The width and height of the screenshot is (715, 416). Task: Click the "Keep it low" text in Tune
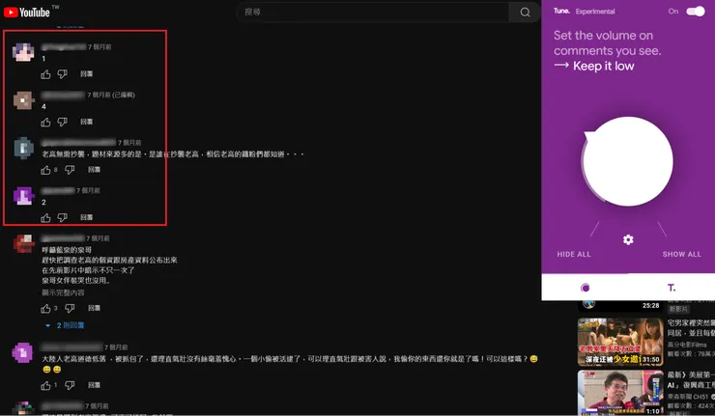pos(603,66)
